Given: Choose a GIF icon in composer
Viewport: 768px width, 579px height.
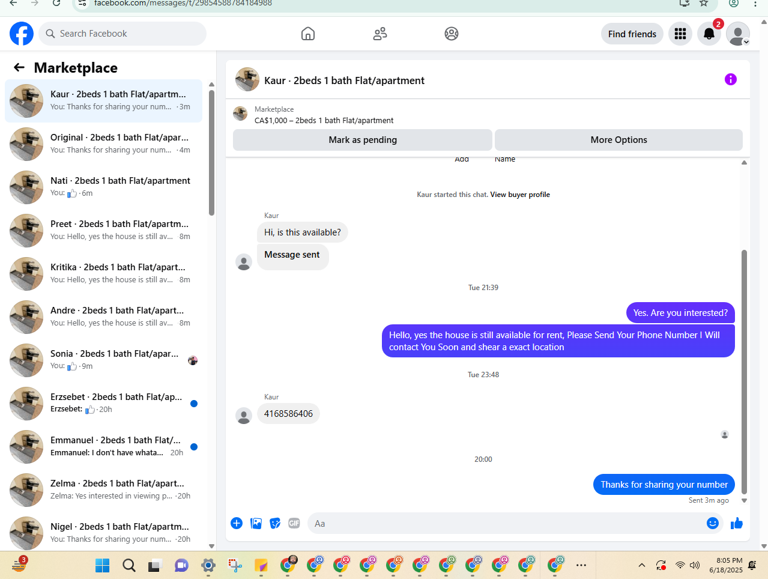Looking at the screenshot, I should 294,523.
